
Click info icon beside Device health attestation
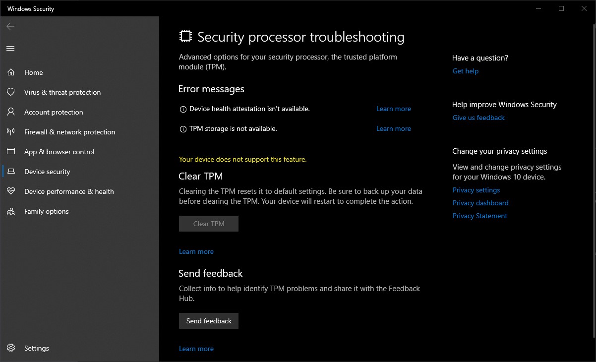(183, 109)
